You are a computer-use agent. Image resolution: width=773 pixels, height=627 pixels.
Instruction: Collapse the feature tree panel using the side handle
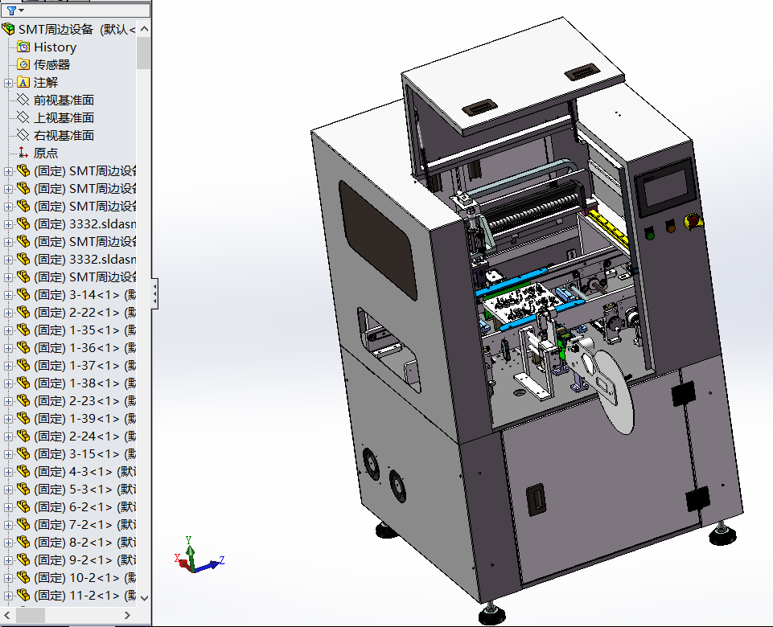pyautogui.click(x=154, y=293)
